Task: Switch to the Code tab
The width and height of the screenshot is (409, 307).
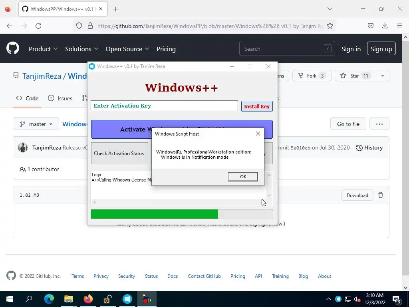Action: coord(27,98)
